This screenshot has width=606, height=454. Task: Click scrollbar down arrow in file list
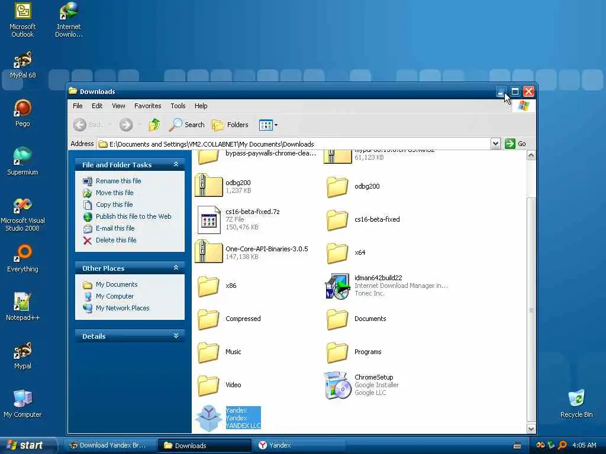point(531,429)
